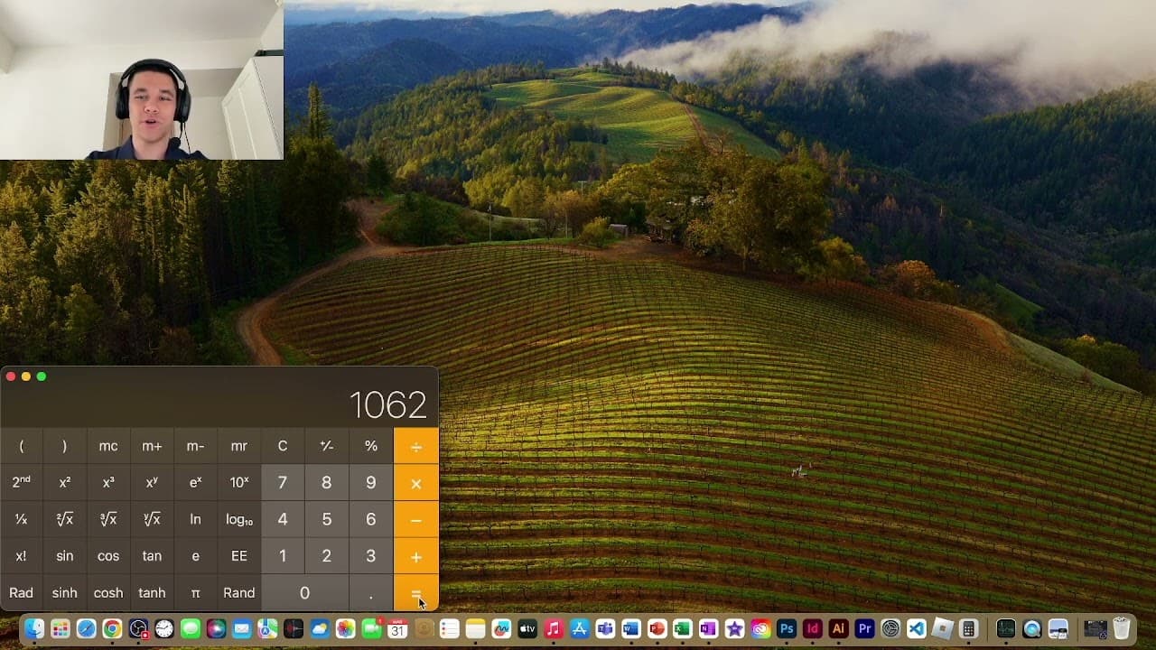Launch Maps from the Dock

tap(267, 629)
